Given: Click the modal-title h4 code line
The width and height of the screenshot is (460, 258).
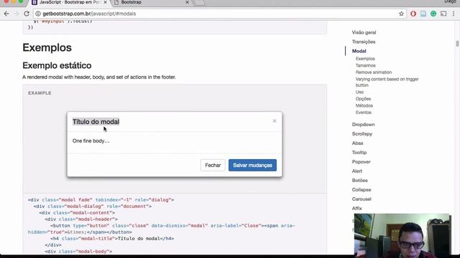Looking at the screenshot, I should 112,239.
